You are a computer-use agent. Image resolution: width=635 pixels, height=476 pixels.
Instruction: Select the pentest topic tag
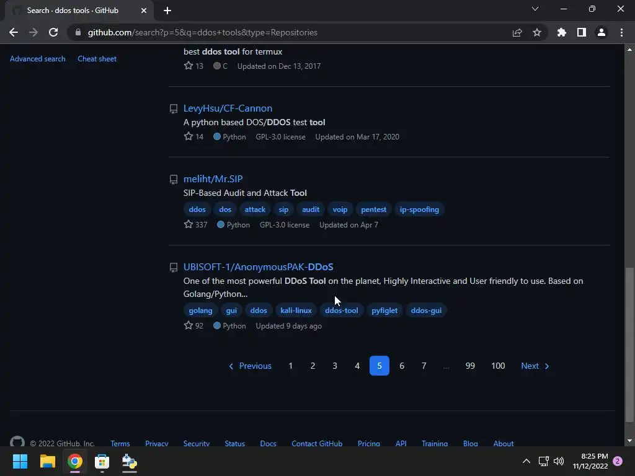point(373,209)
